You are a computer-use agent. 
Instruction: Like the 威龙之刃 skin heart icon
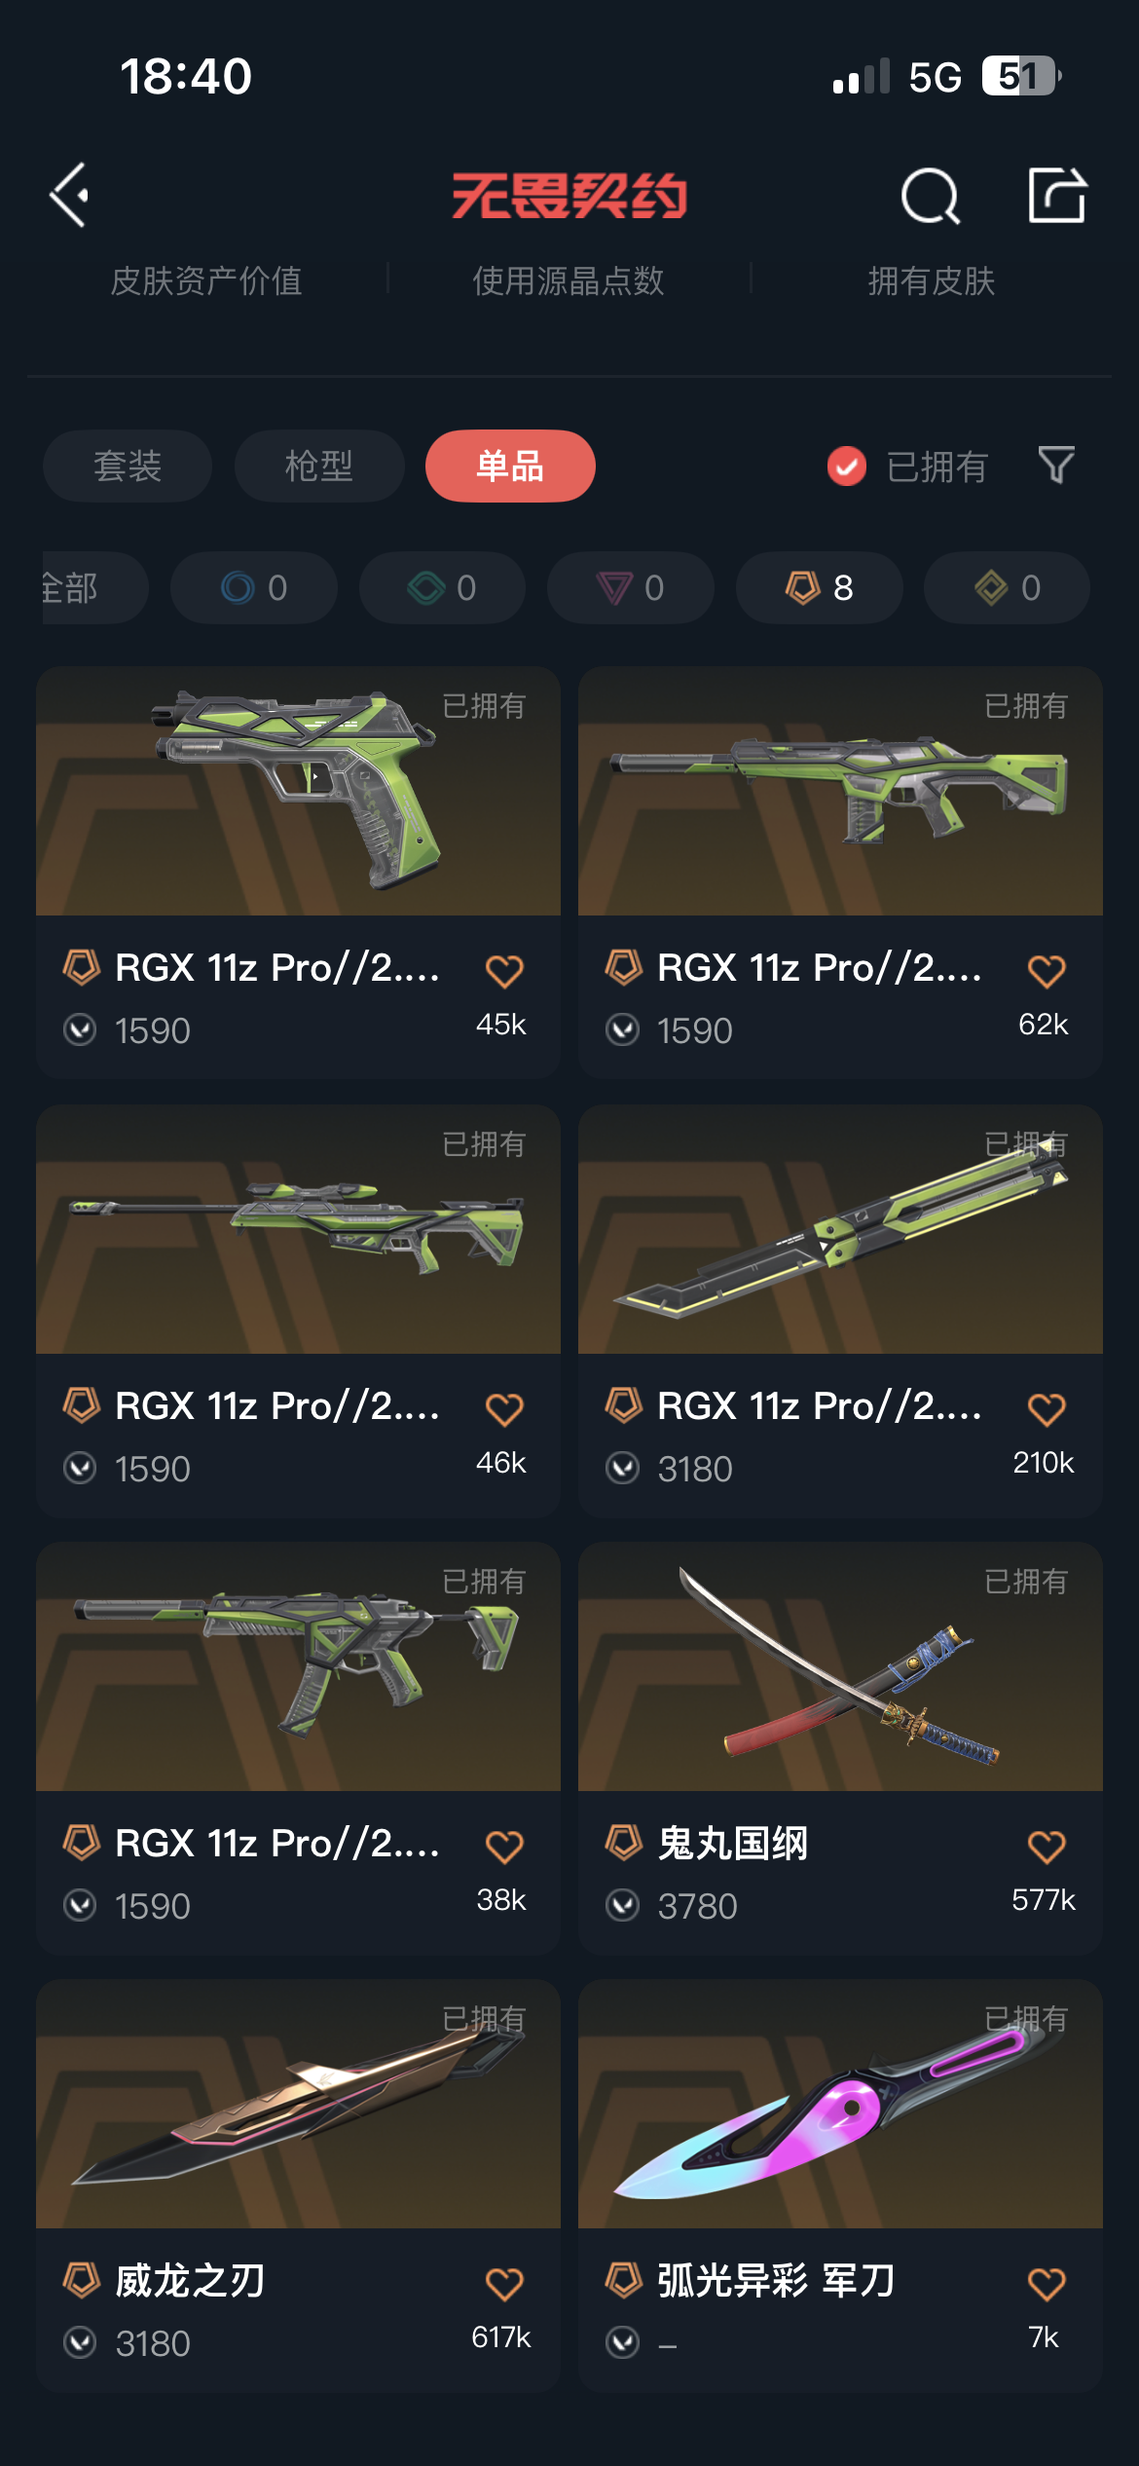(504, 2283)
